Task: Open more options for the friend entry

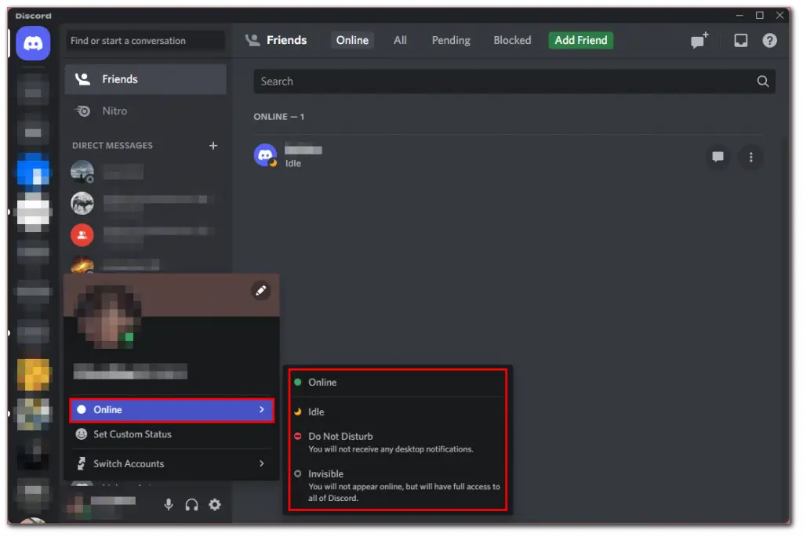Action: [x=750, y=157]
